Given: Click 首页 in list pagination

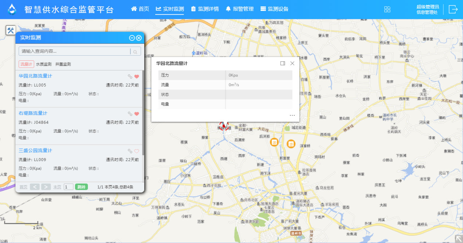Looking at the screenshot, I should [23, 187].
